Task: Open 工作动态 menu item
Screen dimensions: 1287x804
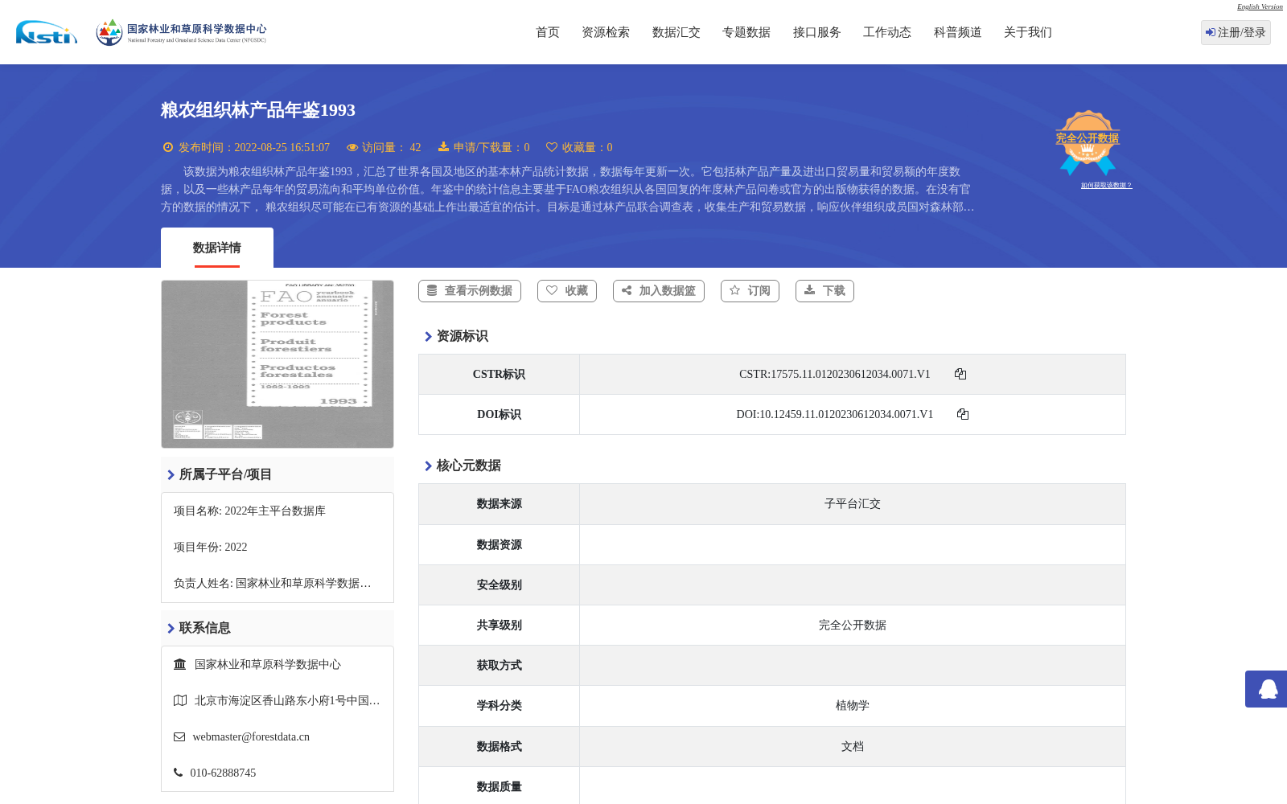Action: (887, 32)
